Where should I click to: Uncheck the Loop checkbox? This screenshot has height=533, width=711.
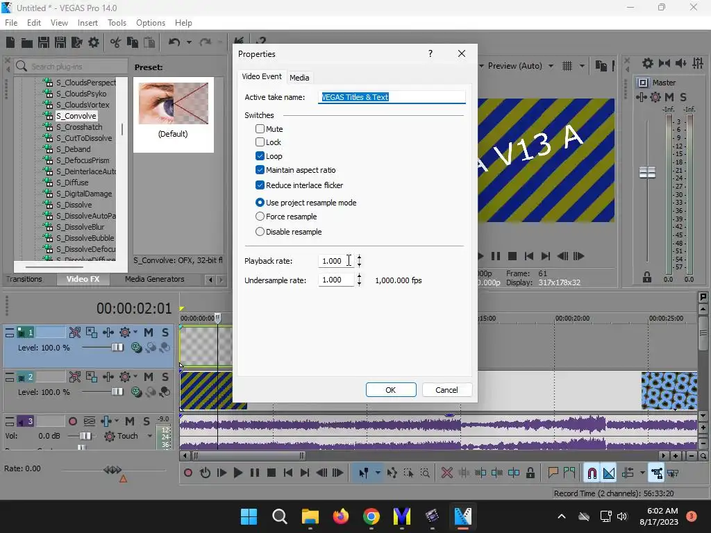260,156
